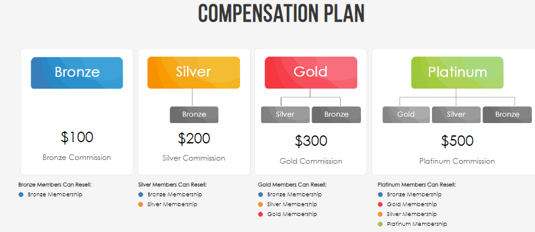Choose gray Bronze box under Platinum plan

click(x=507, y=114)
